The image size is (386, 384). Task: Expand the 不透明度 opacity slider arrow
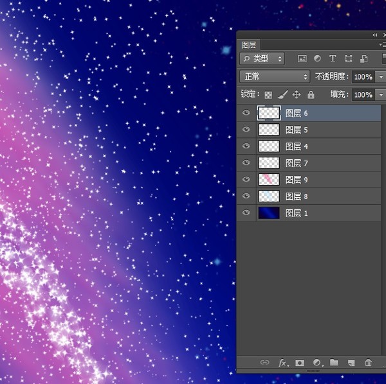pyautogui.click(x=381, y=77)
